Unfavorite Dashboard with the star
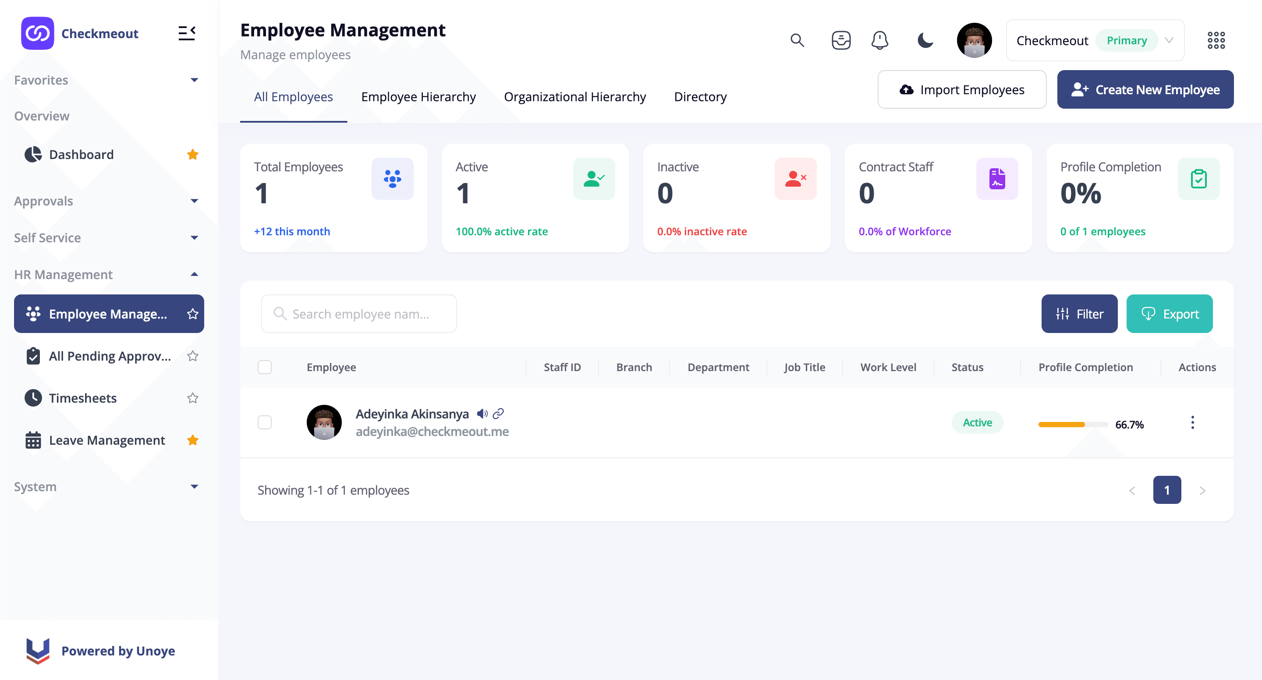The height and width of the screenshot is (680, 1262). (192, 154)
